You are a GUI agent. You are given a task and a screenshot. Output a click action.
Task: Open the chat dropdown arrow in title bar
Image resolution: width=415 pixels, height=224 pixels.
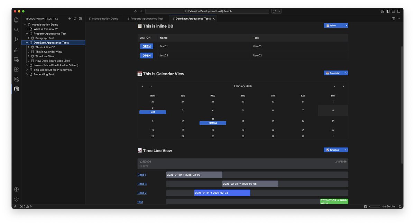tap(279, 11)
